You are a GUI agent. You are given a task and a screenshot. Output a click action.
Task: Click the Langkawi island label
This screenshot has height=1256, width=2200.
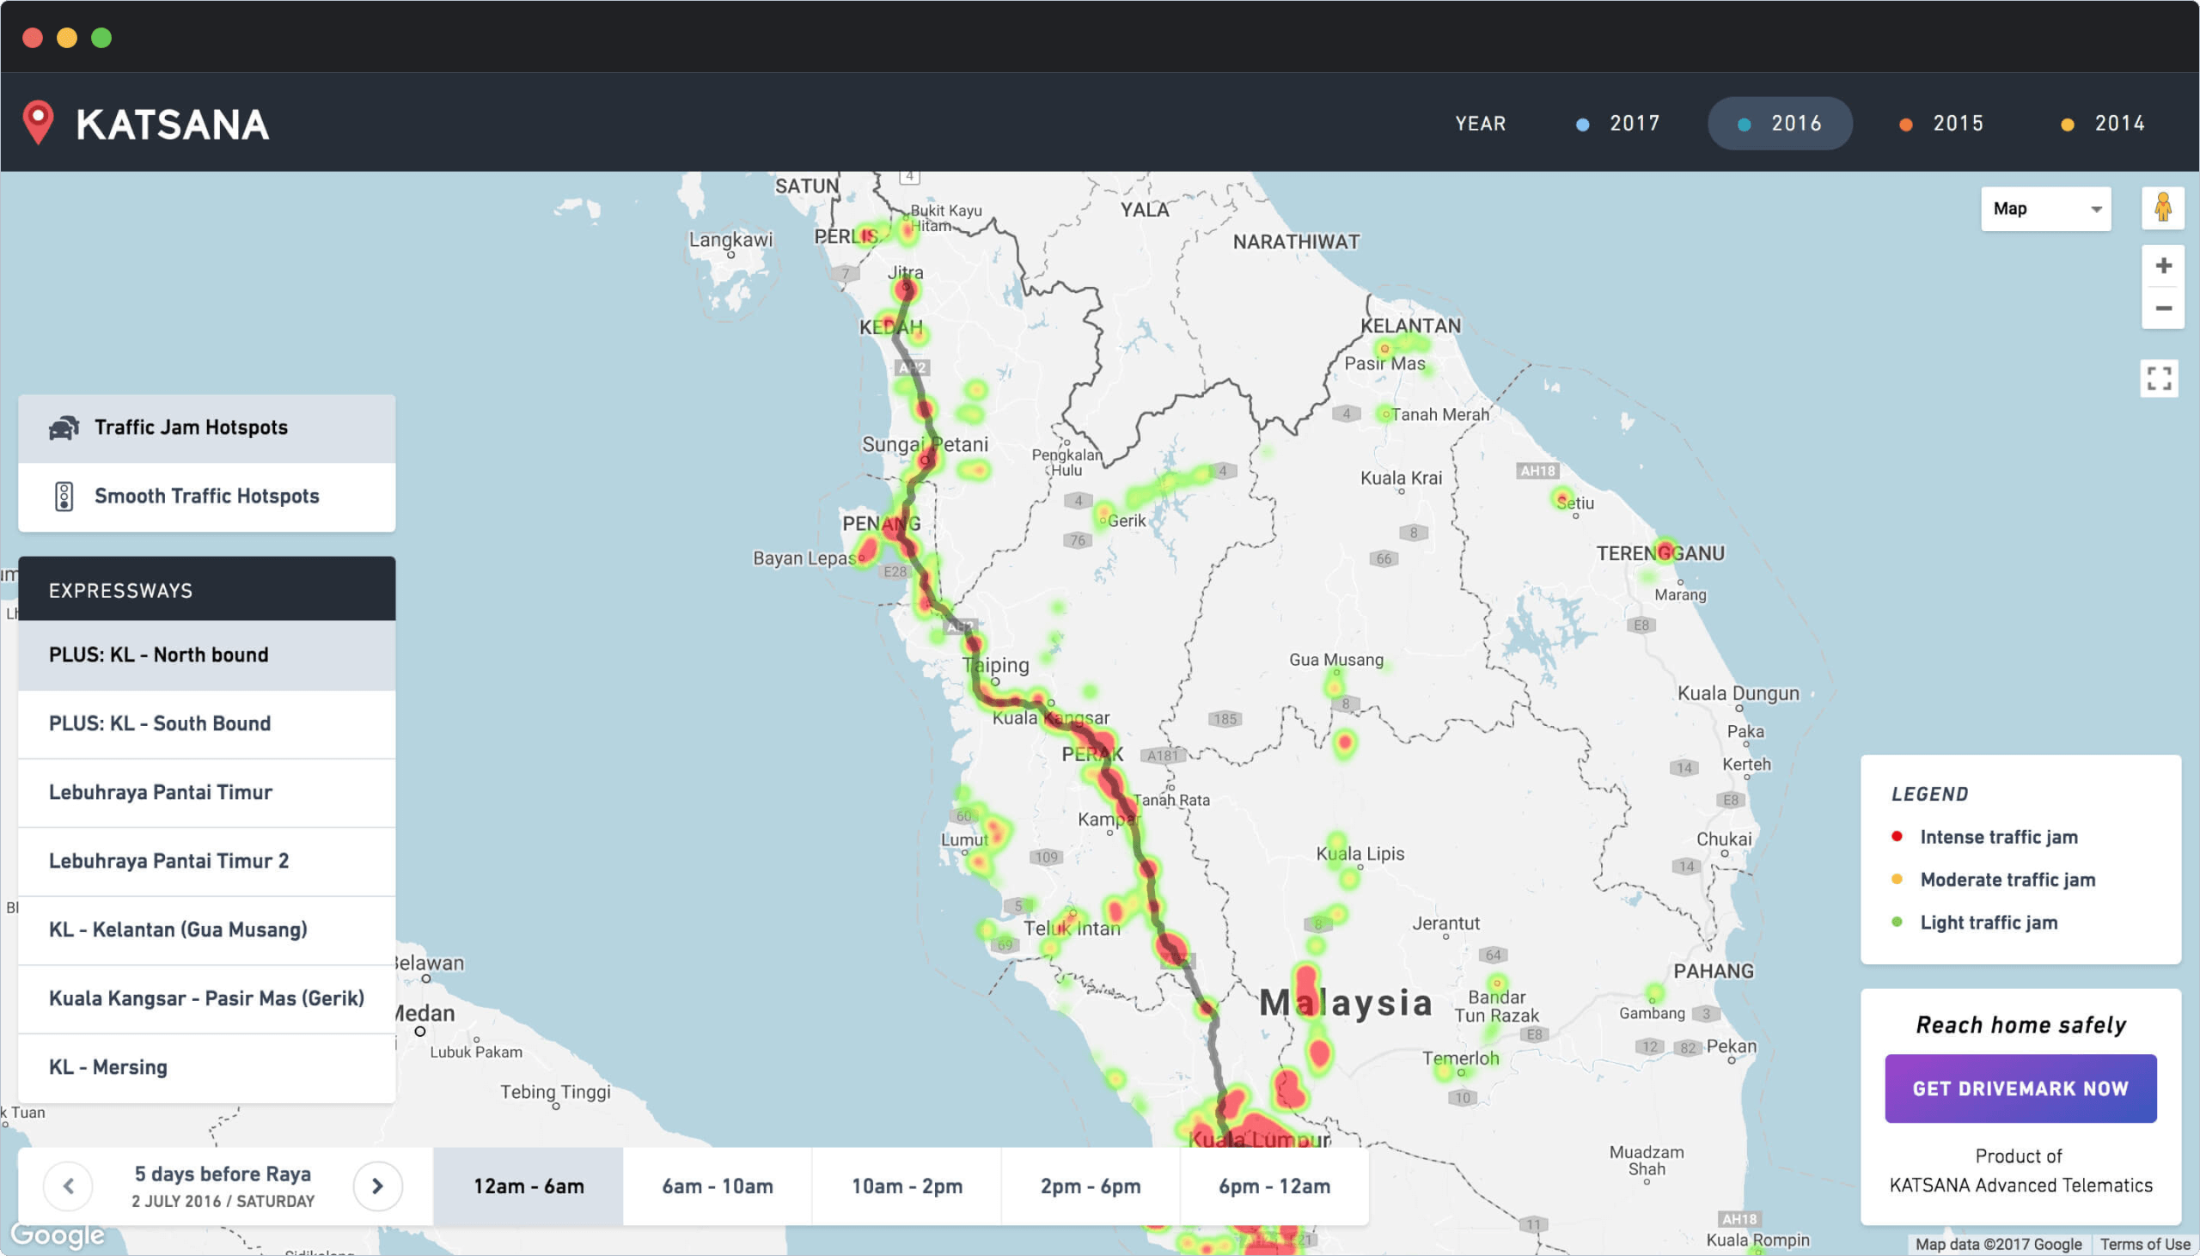(730, 239)
